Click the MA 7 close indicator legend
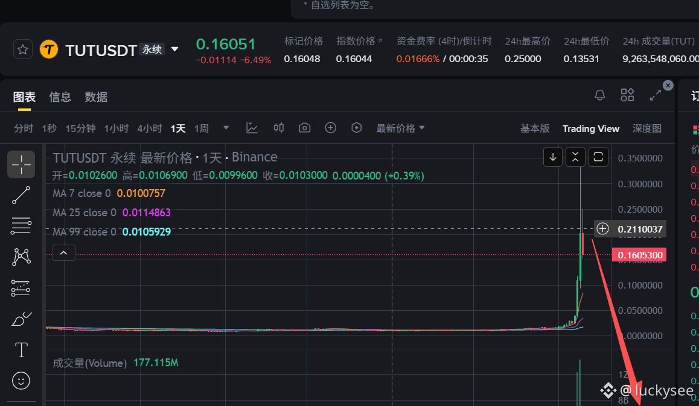Screen dimensions: 699x406 point(81,193)
